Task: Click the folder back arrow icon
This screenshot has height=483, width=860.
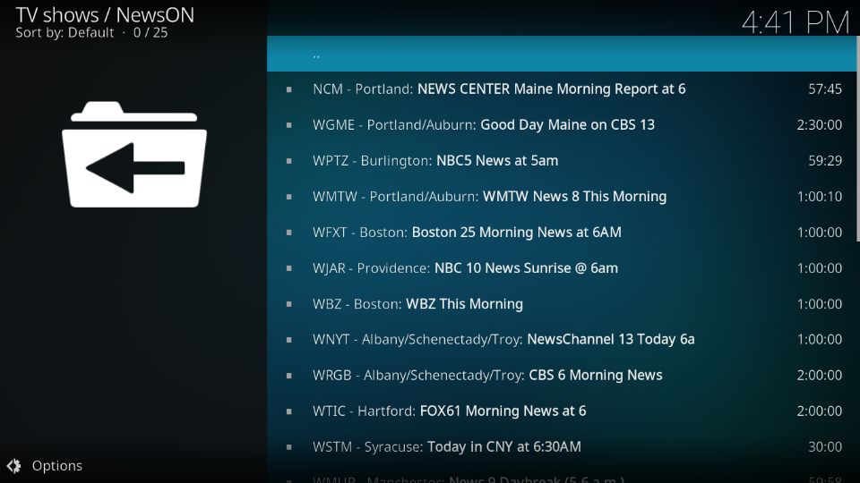Action: 134,155
